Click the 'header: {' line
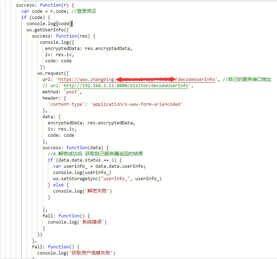The width and height of the screenshot is (277, 259). coord(54,98)
